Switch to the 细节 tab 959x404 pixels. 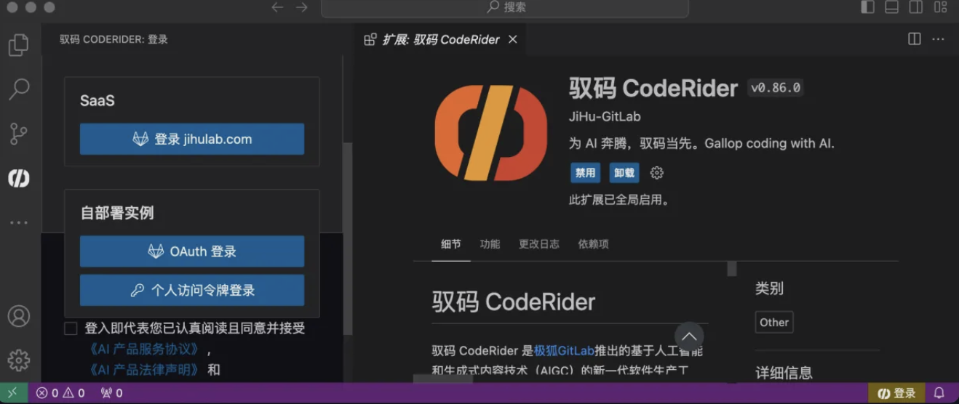click(x=451, y=244)
